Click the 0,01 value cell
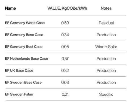 point(65,95)
